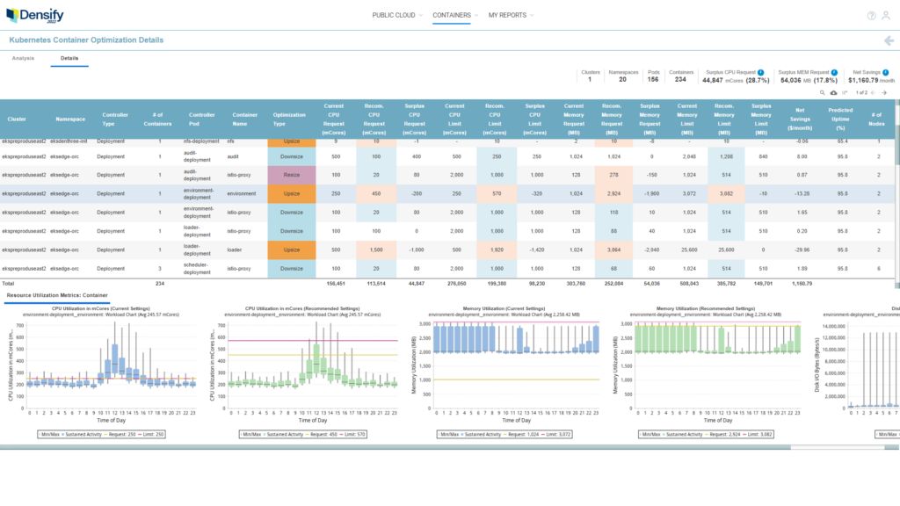Sort by Net Savings column header
The image size is (900, 506).
pyautogui.click(x=800, y=119)
